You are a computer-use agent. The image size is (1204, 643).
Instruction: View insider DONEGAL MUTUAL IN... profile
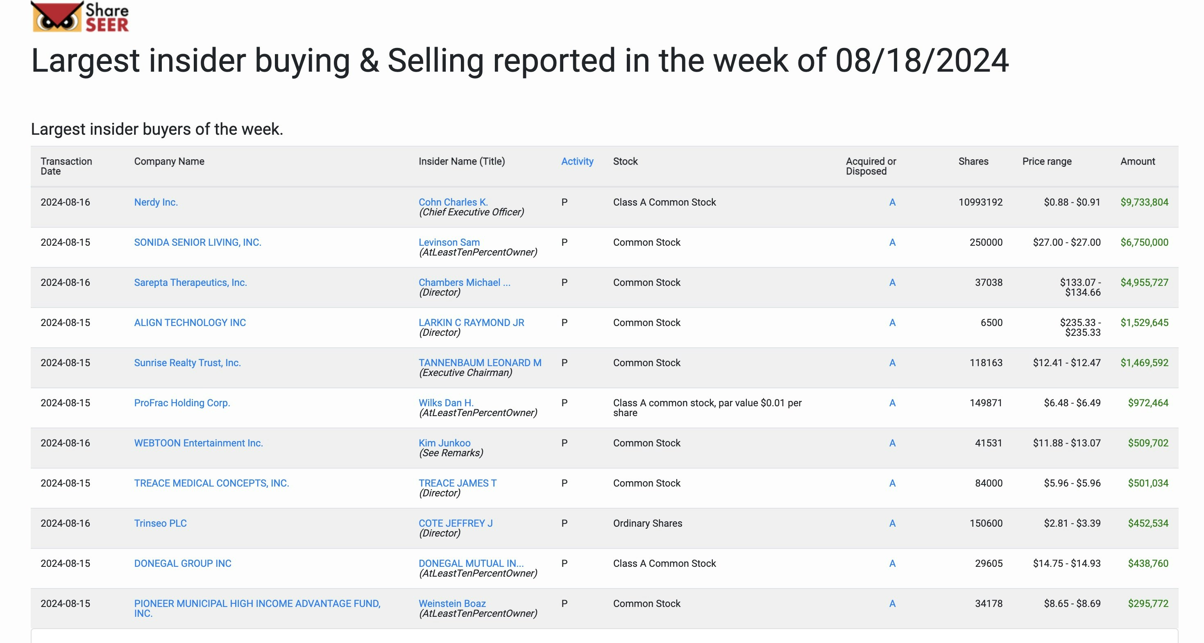pyautogui.click(x=471, y=564)
